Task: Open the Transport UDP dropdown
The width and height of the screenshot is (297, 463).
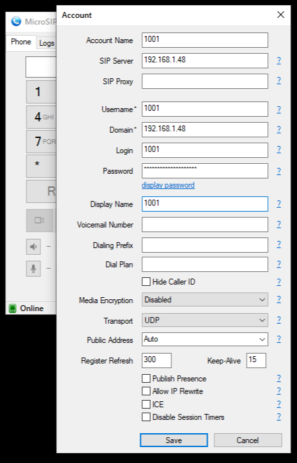Action: (x=205, y=320)
